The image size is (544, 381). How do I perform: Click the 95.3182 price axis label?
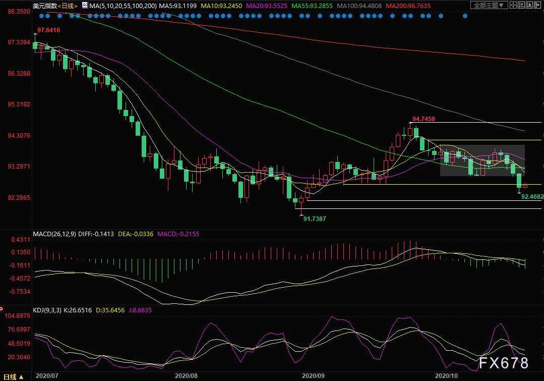pyautogui.click(x=19, y=104)
